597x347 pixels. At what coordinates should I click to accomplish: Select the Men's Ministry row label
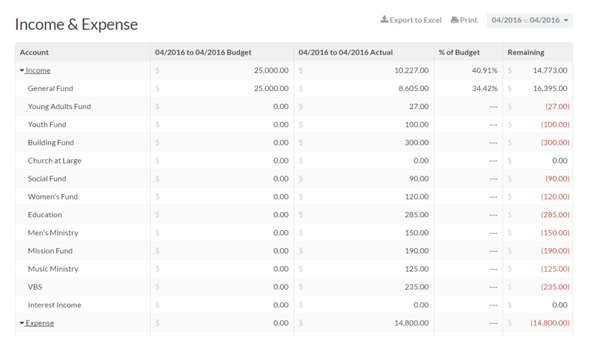(x=53, y=233)
